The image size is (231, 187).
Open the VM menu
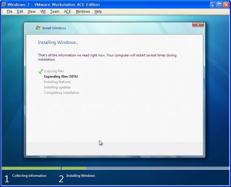[43, 12]
